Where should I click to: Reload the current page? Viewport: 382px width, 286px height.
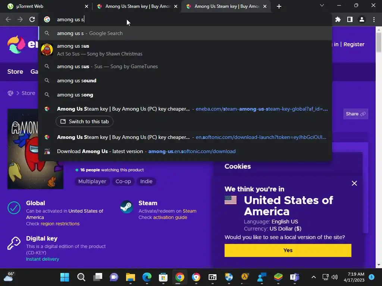pyautogui.click(x=32, y=19)
